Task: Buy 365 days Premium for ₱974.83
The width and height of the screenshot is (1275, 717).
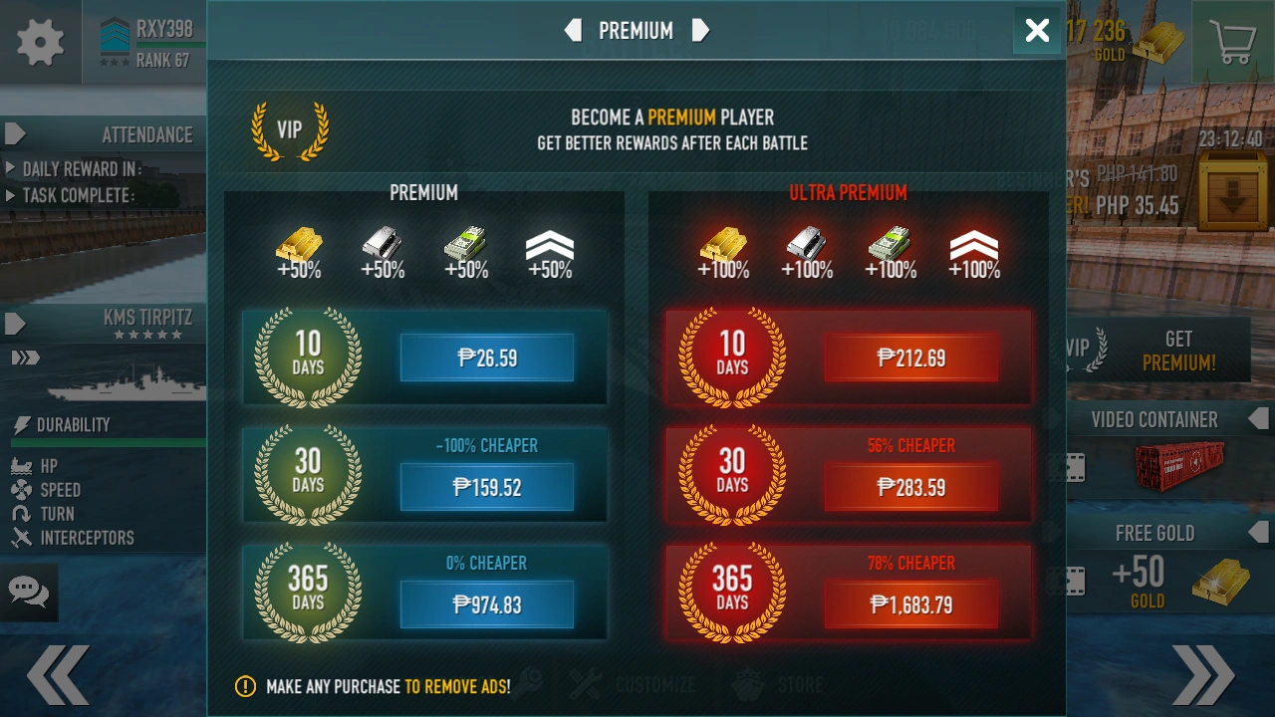Action: click(x=487, y=604)
